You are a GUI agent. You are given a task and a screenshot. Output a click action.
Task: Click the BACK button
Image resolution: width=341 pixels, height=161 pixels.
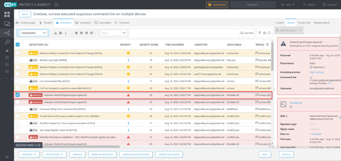point(25,14)
